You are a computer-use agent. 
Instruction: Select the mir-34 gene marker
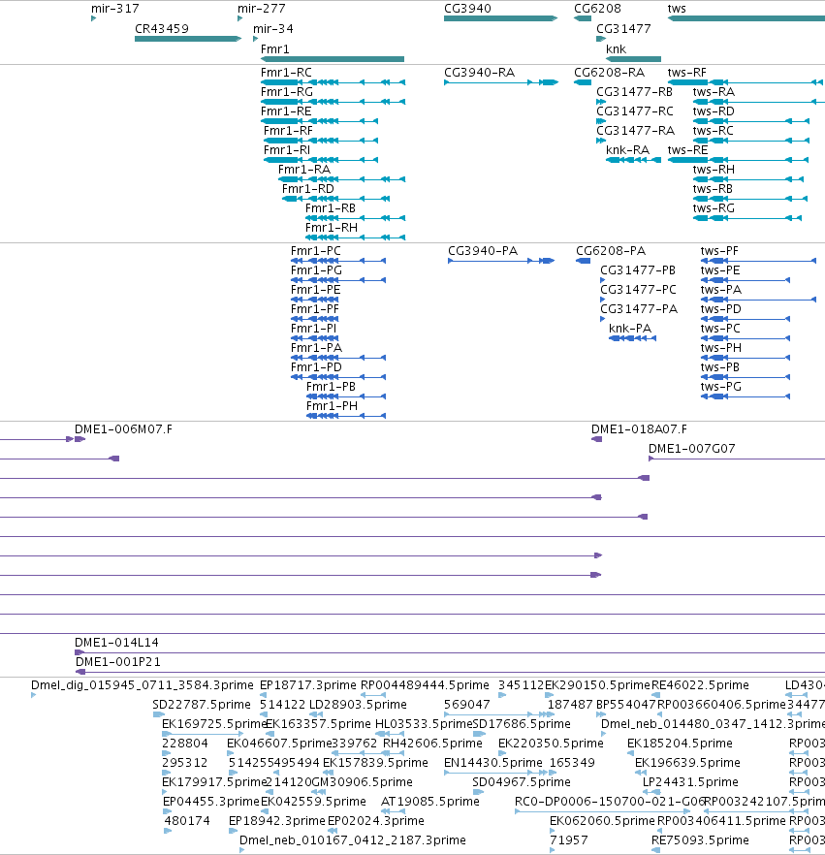point(255,39)
